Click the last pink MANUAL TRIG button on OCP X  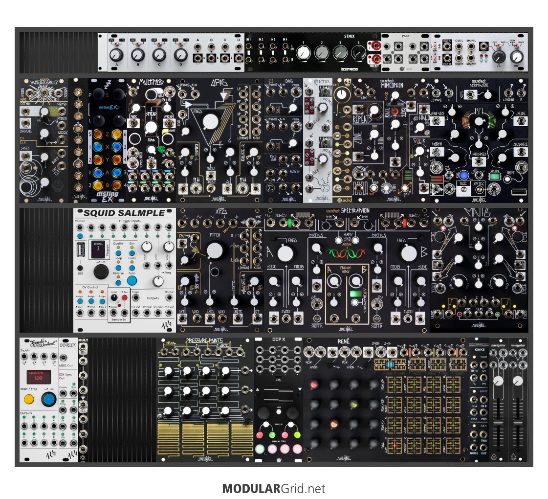tap(297, 449)
